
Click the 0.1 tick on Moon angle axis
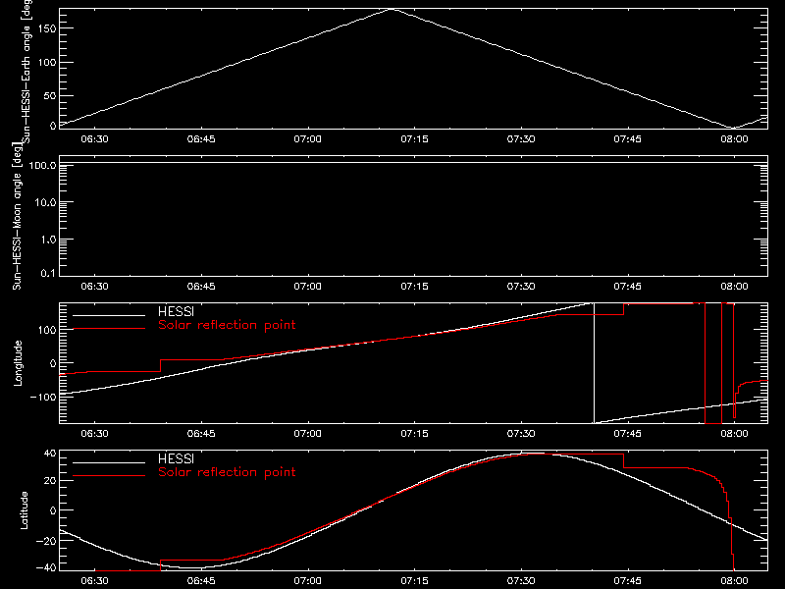pos(48,273)
